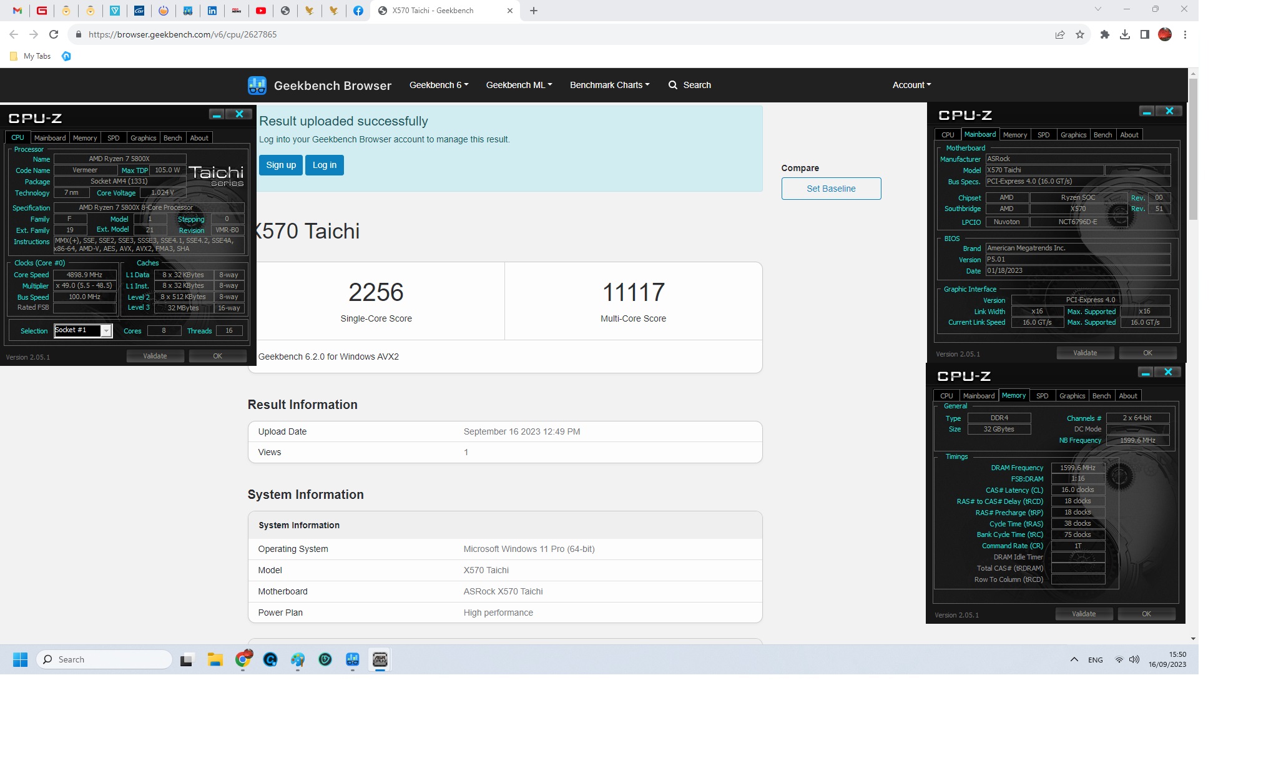Viewport: 1286px width, 773px height.
Task: Click the BIOS version field P5.01
Action: (1077, 260)
